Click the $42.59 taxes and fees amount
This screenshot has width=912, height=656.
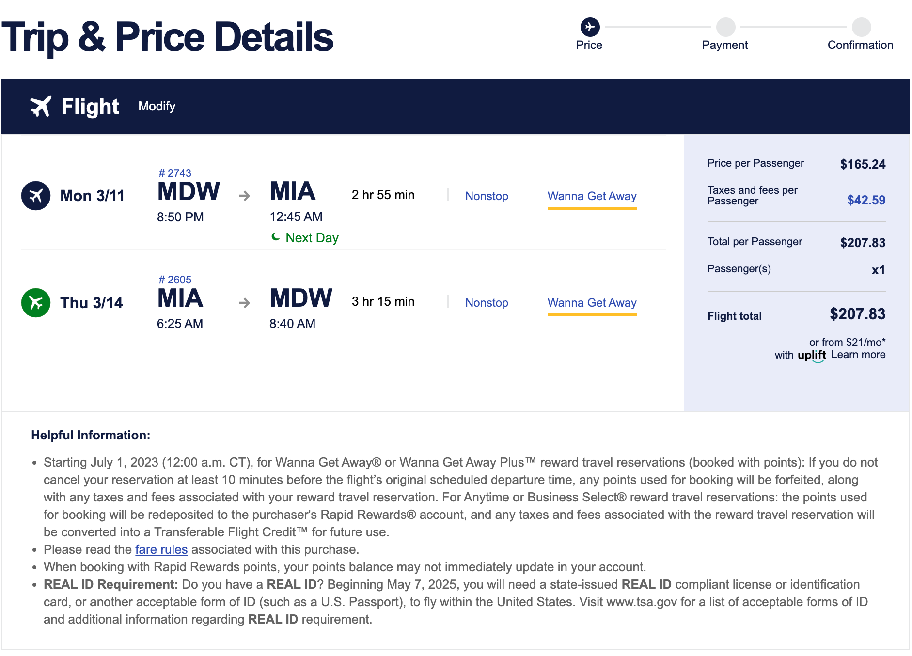tap(866, 200)
